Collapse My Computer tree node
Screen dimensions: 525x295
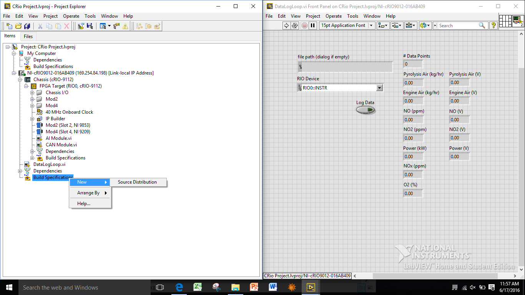click(14, 53)
